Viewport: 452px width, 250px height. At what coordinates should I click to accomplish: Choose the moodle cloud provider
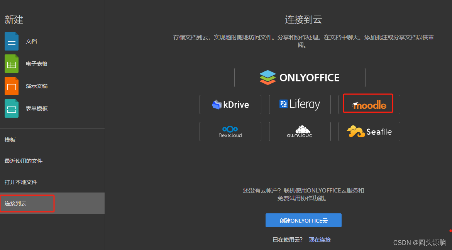pos(369,105)
